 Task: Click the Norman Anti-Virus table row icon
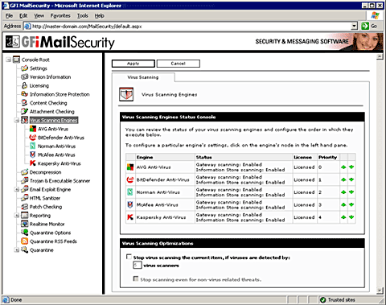130,192
